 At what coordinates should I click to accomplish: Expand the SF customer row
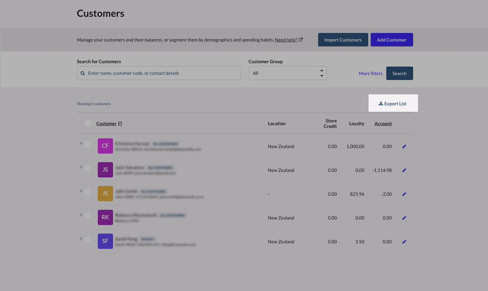tap(81, 238)
